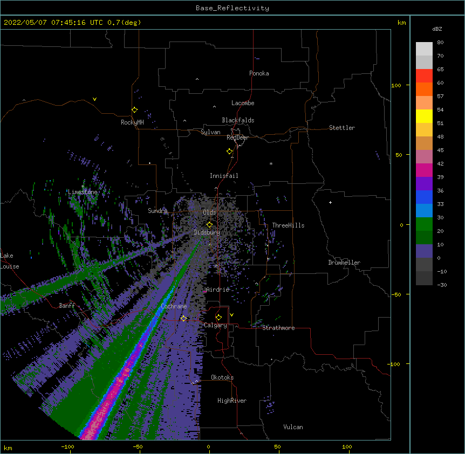Click the -100 tick label on horizontal axis

(x=67, y=446)
